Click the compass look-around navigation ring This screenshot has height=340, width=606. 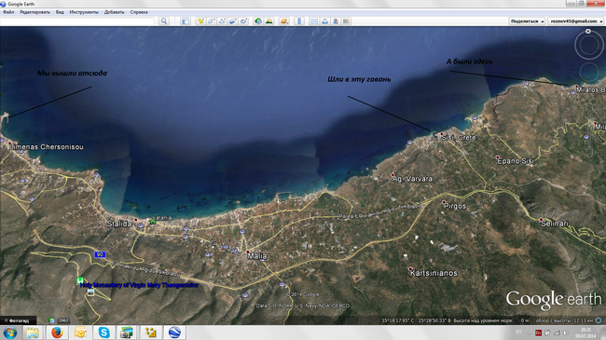tap(588, 46)
